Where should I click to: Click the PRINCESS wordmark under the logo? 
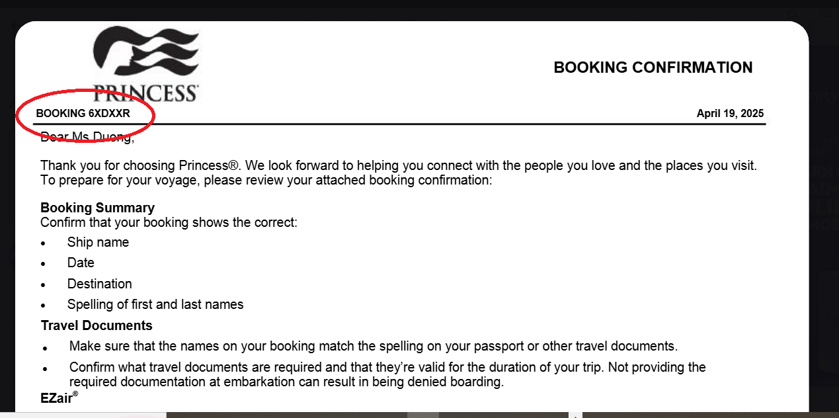[145, 93]
